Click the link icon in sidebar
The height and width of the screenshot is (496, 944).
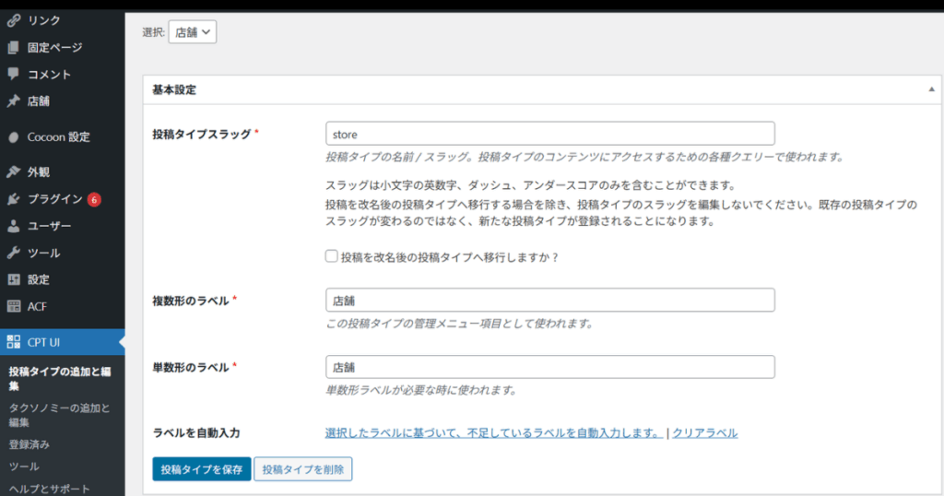point(13,20)
